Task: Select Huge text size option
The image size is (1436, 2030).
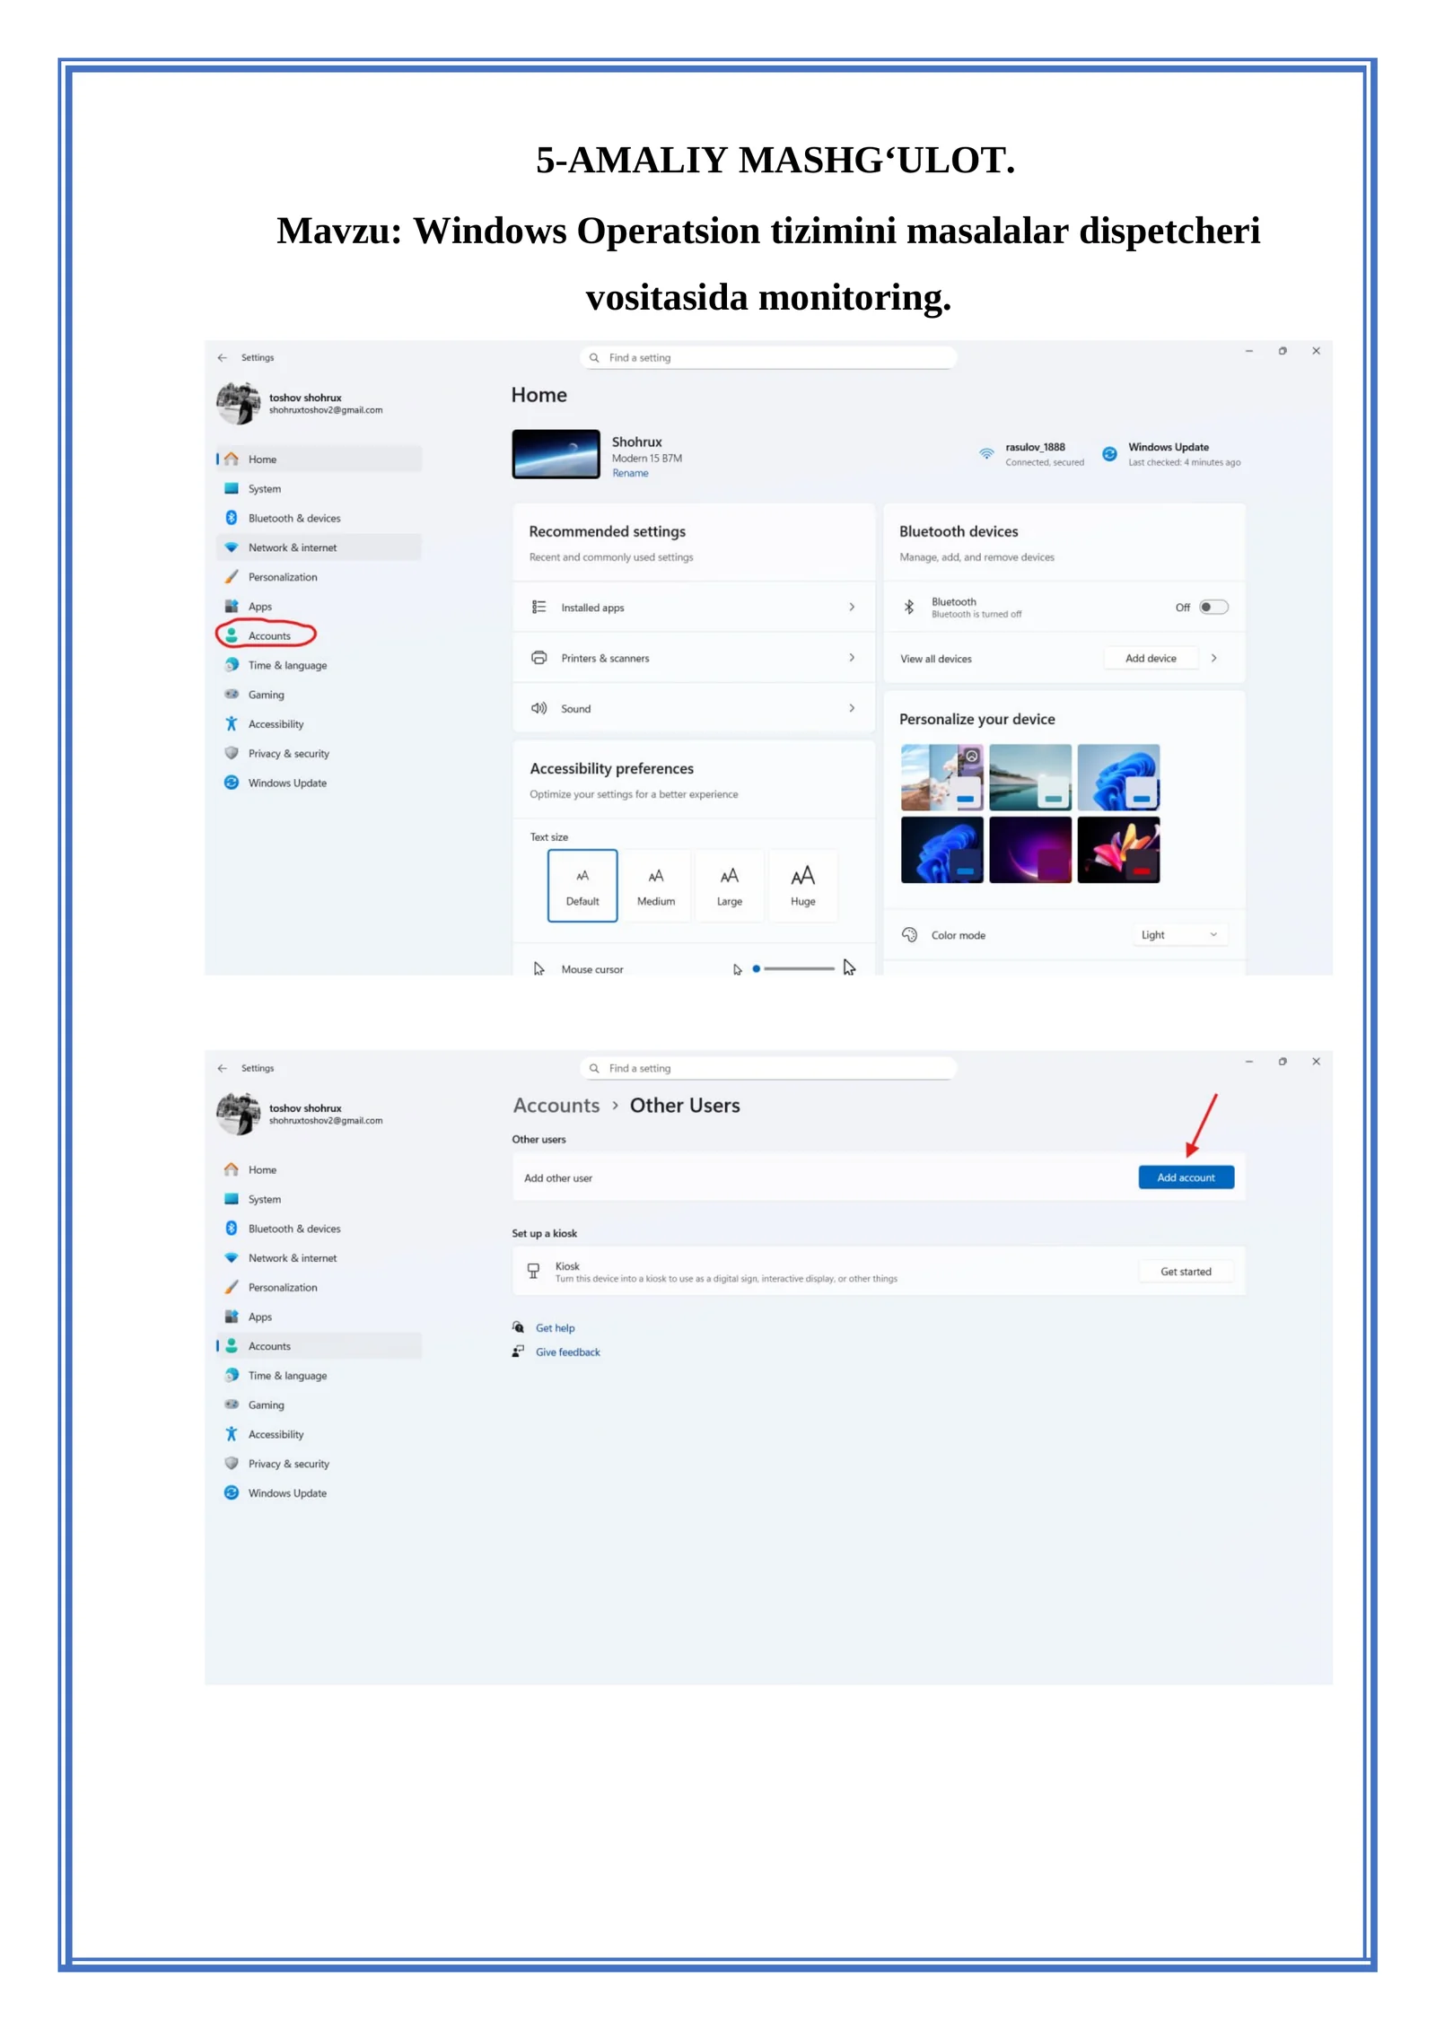Action: pos(803,886)
